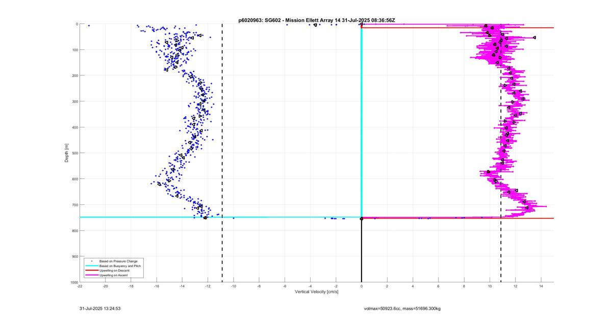Screen dimensions: 612x317
Task: Click velocity axis tick label "-2"
Action: click(x=336, y=286)
